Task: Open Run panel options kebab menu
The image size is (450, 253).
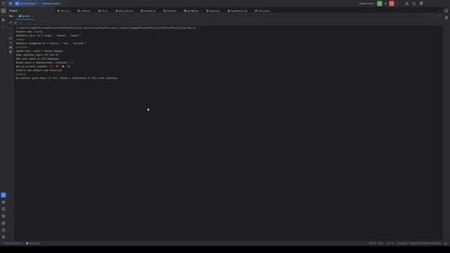Action: click(x=435, y=16)
